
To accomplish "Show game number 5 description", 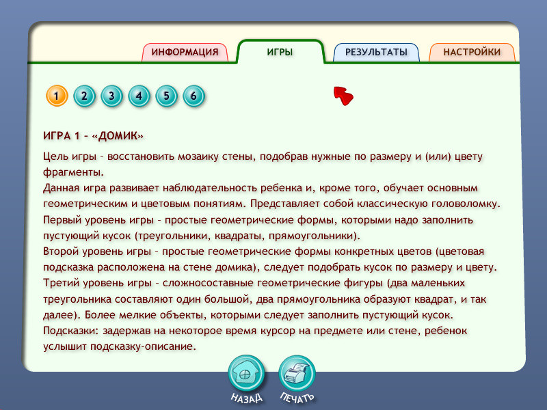I will pyautogui.click(x=166, y=96).
